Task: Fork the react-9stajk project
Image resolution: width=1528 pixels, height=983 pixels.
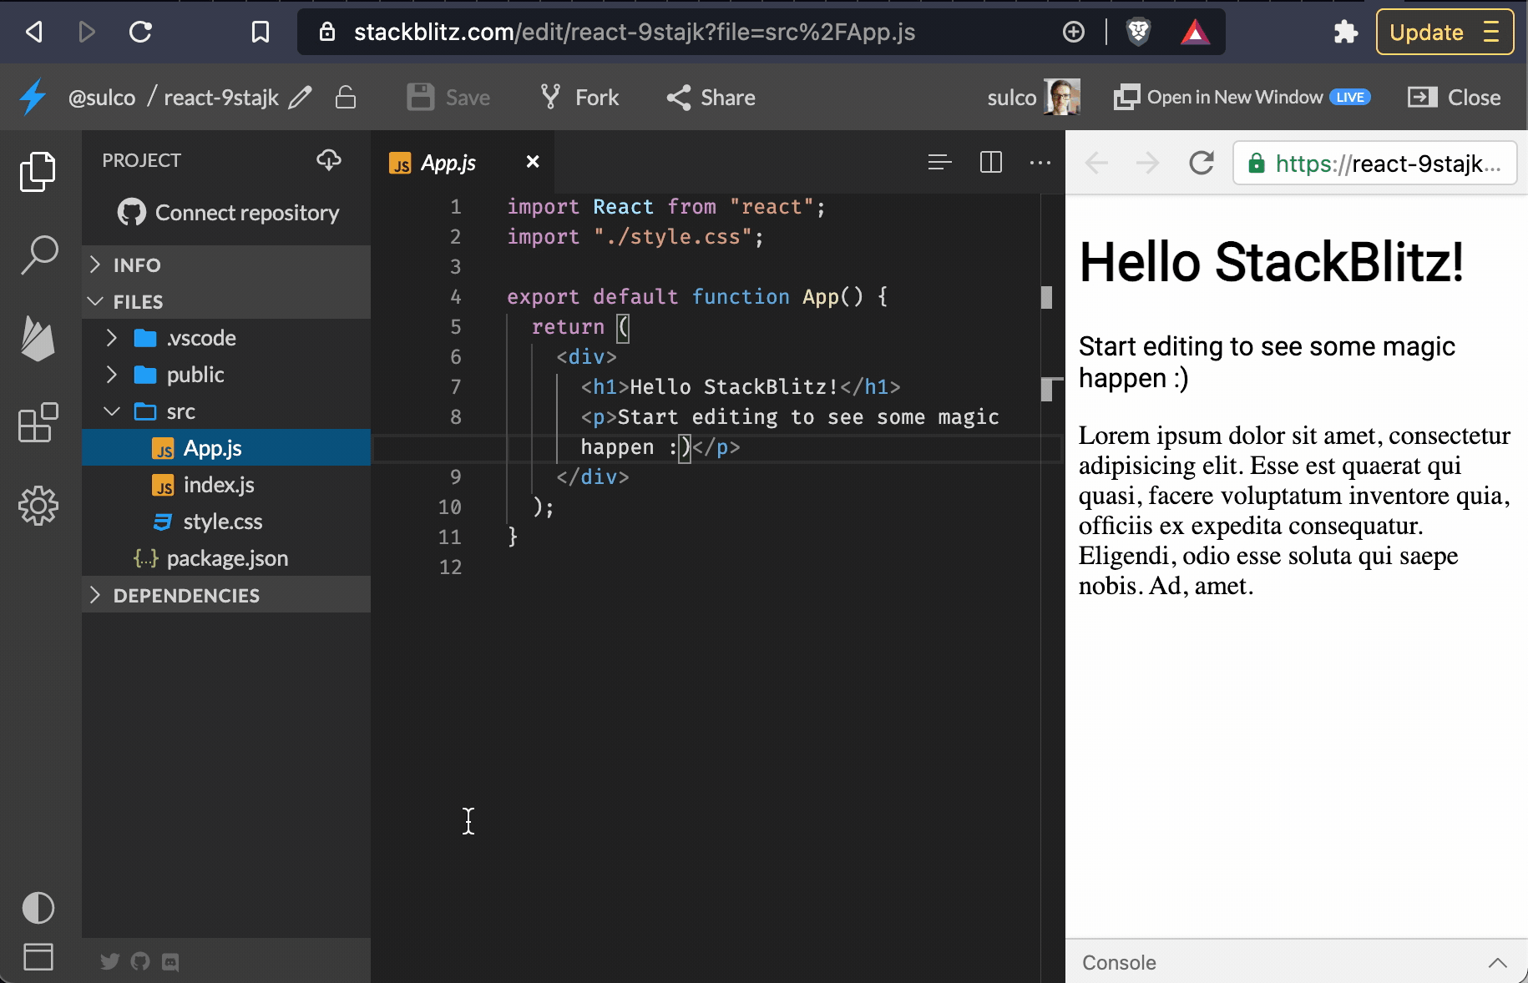Action: click(x=578, y=97)
